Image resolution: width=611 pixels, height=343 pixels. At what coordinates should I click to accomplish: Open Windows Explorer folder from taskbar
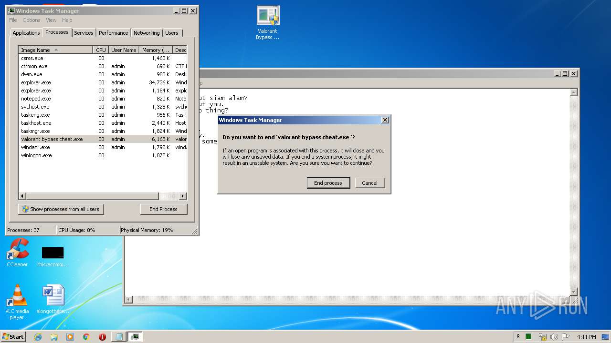[54, 337]
